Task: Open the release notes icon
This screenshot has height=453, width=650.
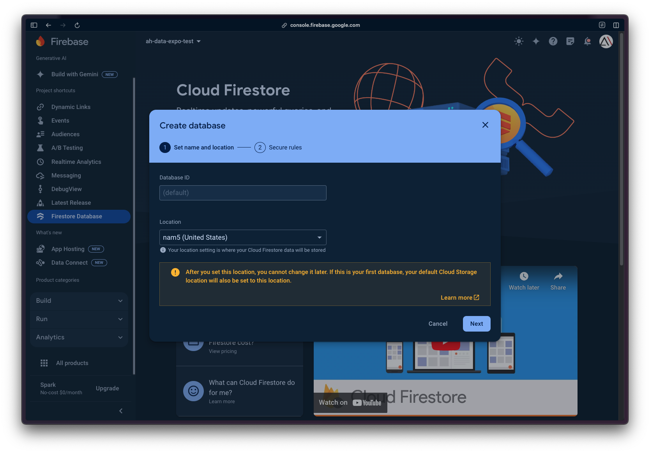Action: pyautogui.click(x=570, y=41)
